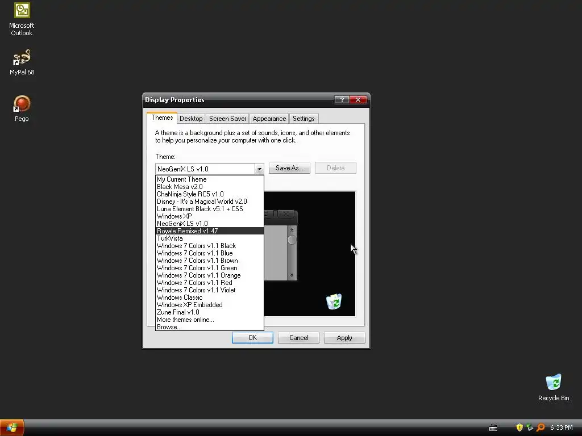Open the Microsoft Outlook desktop icon
The image size is (582, 436).
coord(22,19)
